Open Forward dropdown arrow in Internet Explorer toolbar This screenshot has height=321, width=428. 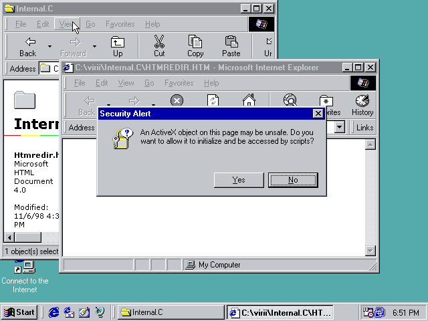153,104
